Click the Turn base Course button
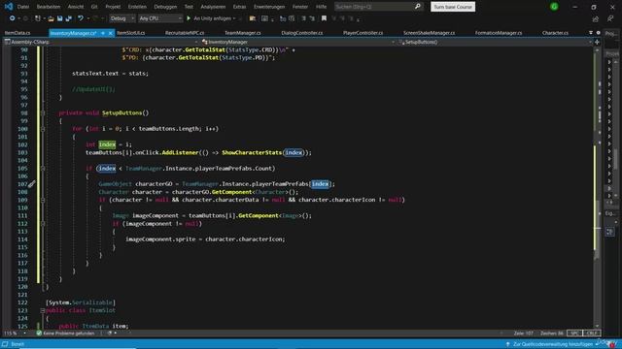The width and height of the screenshot is (622, 349). coord(453,7)
